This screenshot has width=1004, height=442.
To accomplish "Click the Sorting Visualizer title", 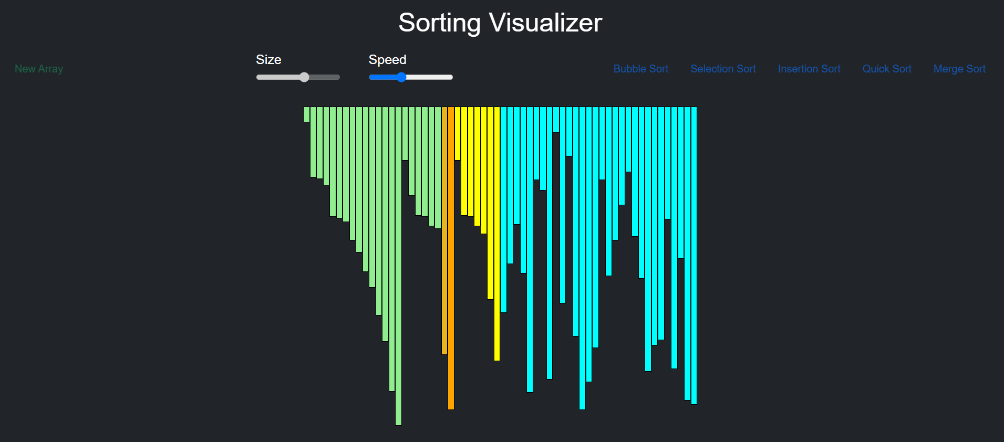I will [x=500, y=23].
